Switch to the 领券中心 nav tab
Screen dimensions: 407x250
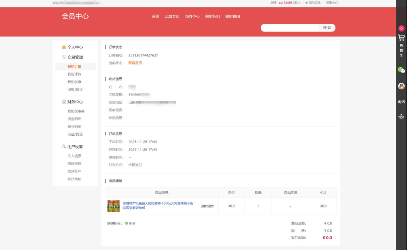(193, 17)
